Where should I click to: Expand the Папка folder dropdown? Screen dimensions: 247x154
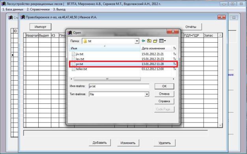(137, 41)
